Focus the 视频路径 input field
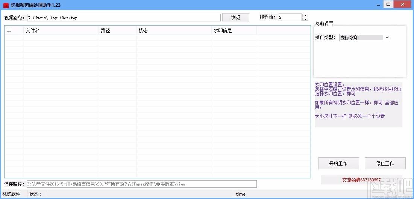414x199 pixels. [x=123, y=18]
